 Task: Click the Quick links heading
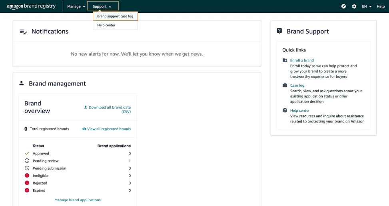pyautogui.click(x=294, y=50)
